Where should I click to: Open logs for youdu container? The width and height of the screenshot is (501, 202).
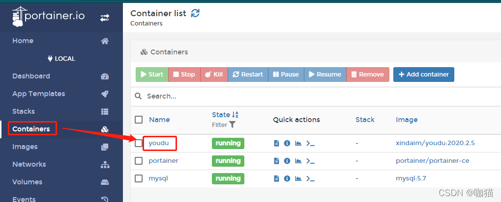[x=277, y=143]
